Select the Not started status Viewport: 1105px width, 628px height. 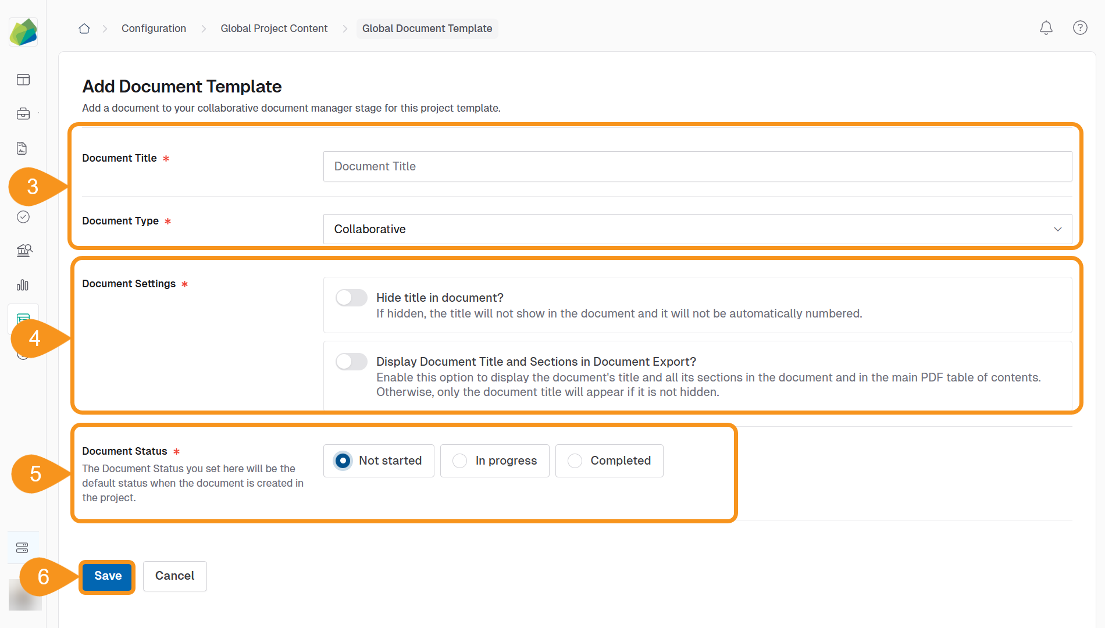click(343, 461)
